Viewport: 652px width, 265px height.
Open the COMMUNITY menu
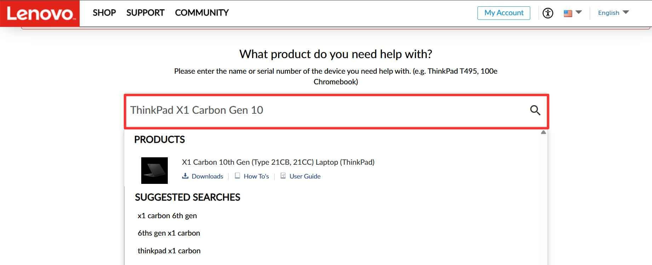[201, 13]
